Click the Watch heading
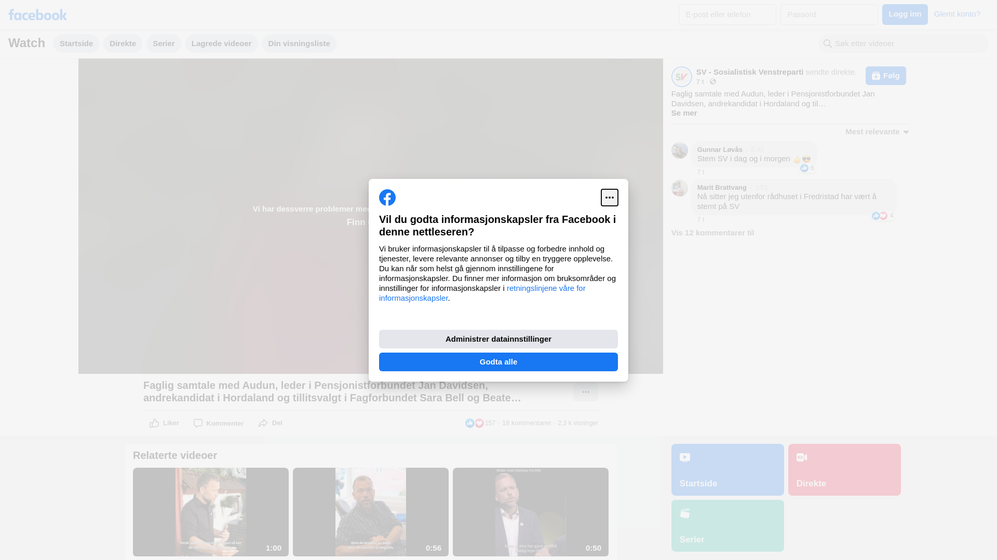 click(26, 43)
